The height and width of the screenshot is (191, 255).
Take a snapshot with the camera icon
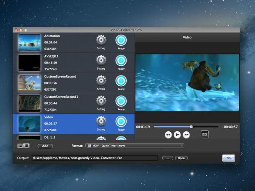(205, 134)
